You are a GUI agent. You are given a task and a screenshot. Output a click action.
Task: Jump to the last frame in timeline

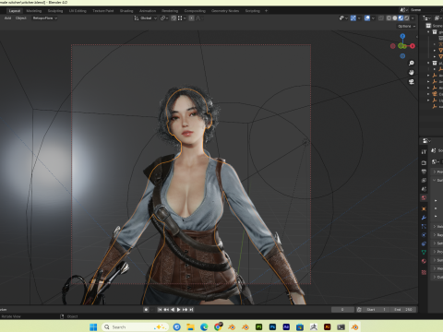pyautogui.click(x=191, y=310)
